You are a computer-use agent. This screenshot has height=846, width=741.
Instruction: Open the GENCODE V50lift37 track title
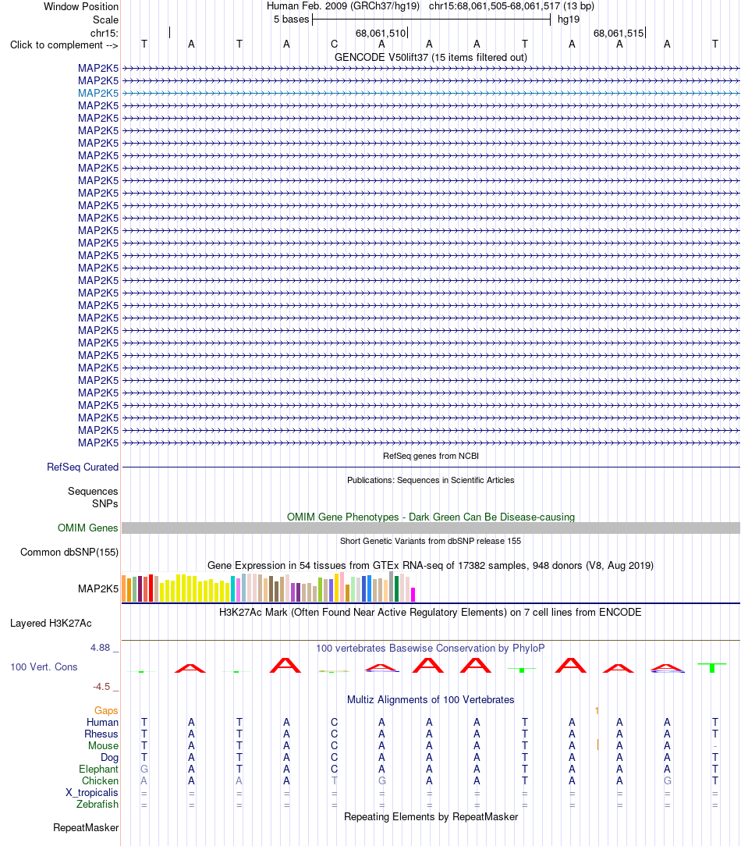(x=431, y=57)
